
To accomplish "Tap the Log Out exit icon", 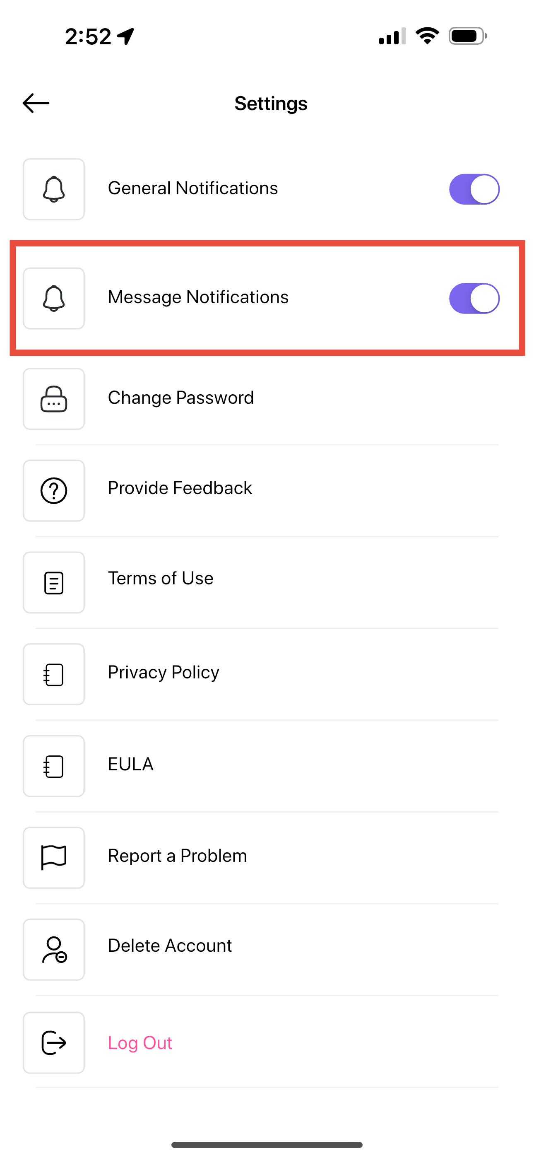I will (x=54, y=1043).
